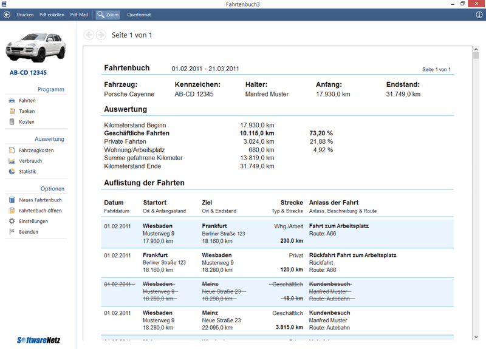Click Pdf erstellen in toolbar
The image size is (486, 349).
(x=52, y=15)
